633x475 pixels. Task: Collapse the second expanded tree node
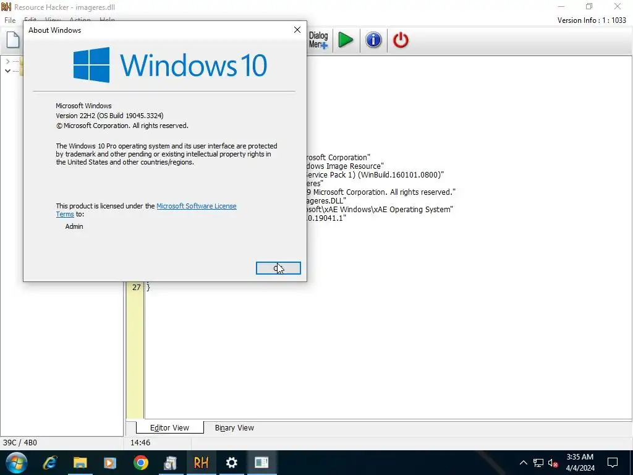[x=7, y=71]
